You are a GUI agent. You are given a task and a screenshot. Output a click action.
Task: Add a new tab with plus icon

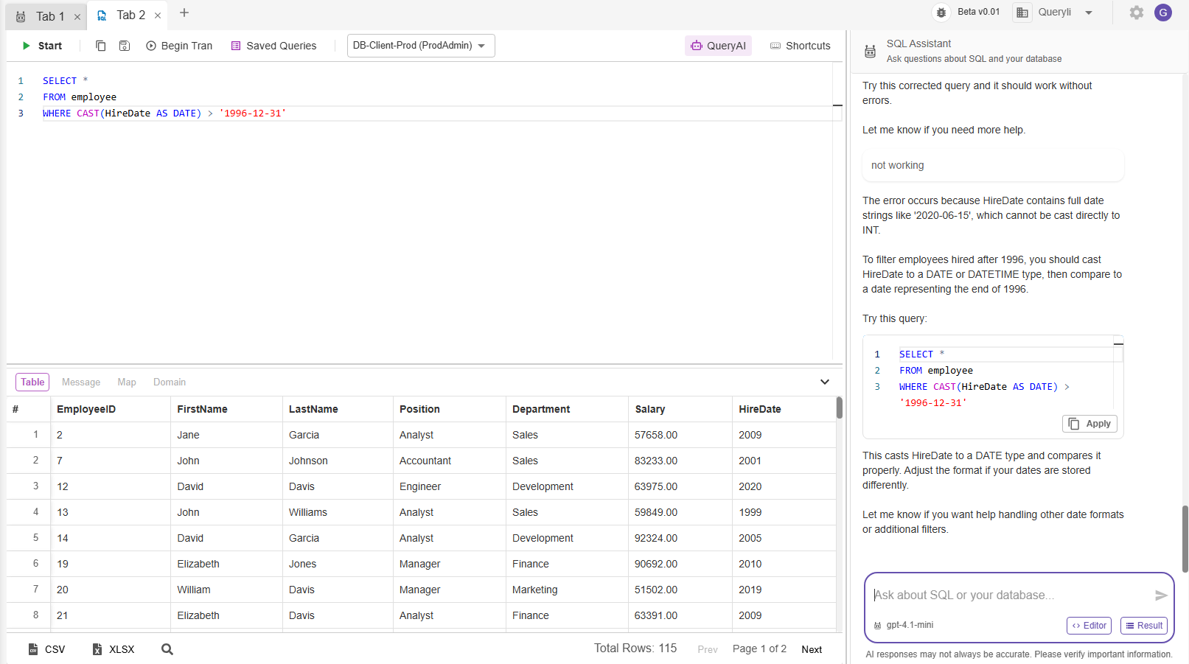[x=184, y=13]
